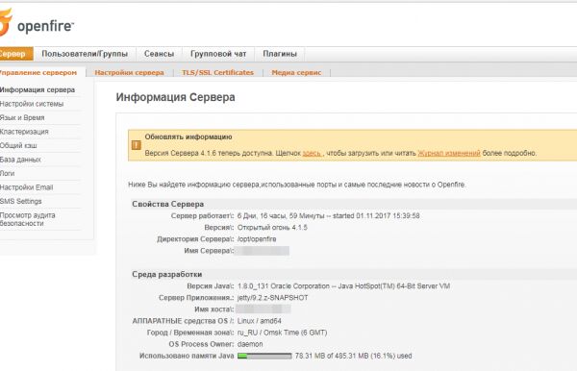Click the Свойства Сервера section header
The height and width of the screenshot is (371, 577).
167,204
